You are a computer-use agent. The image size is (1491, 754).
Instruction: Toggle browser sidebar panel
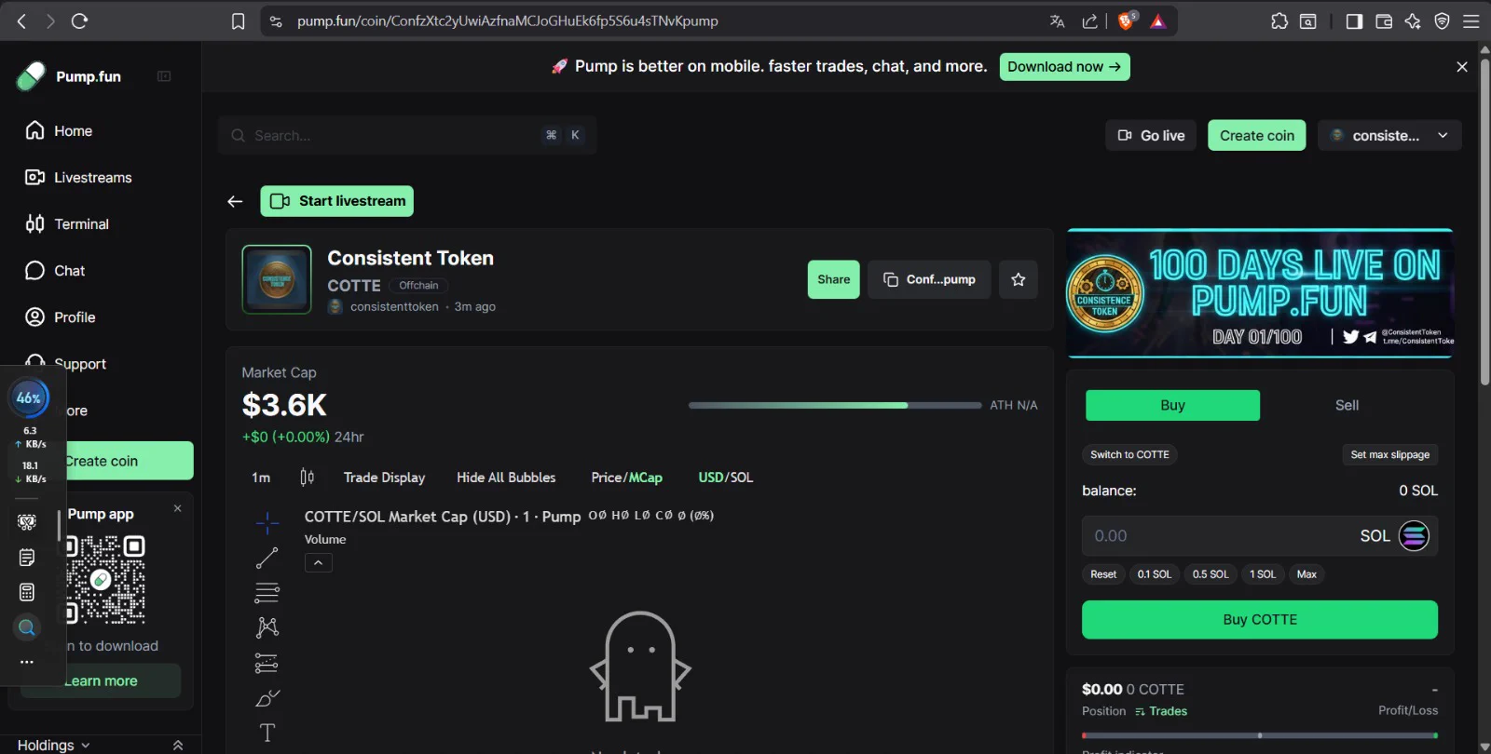coord(1354,20)
